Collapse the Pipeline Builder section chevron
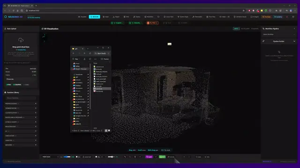300x168 pixels. 294,42
